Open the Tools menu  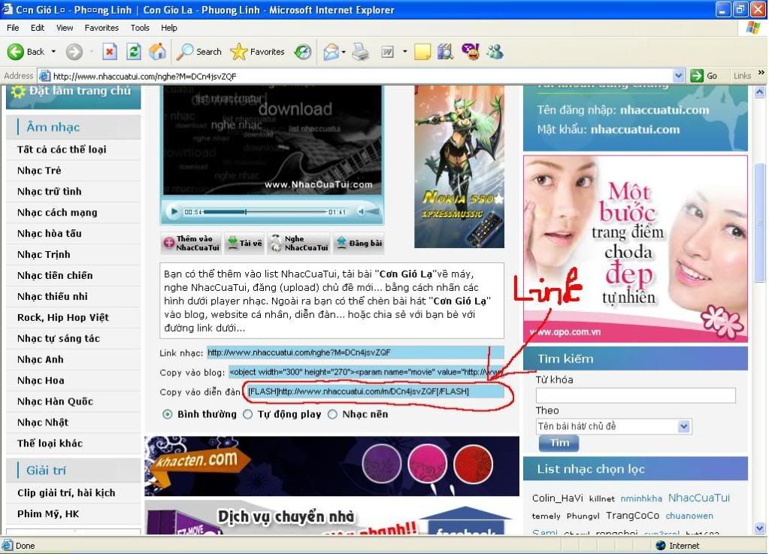coord(140,28)
